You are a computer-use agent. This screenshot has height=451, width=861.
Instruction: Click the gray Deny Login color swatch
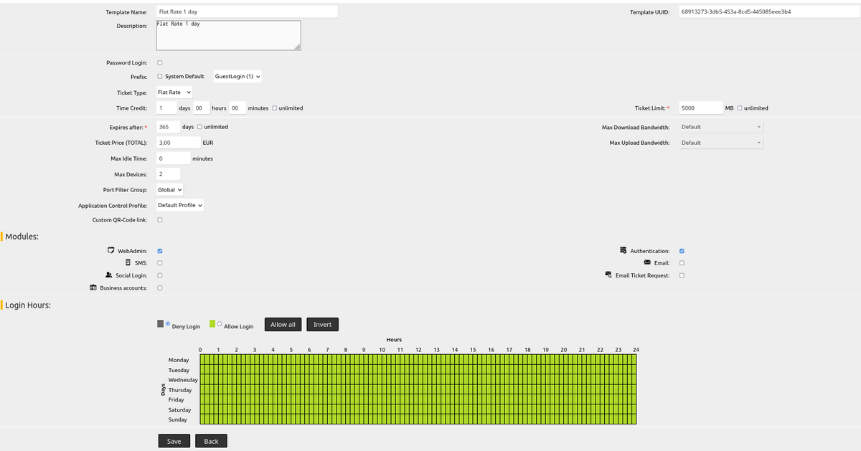[x=161, y=323]
